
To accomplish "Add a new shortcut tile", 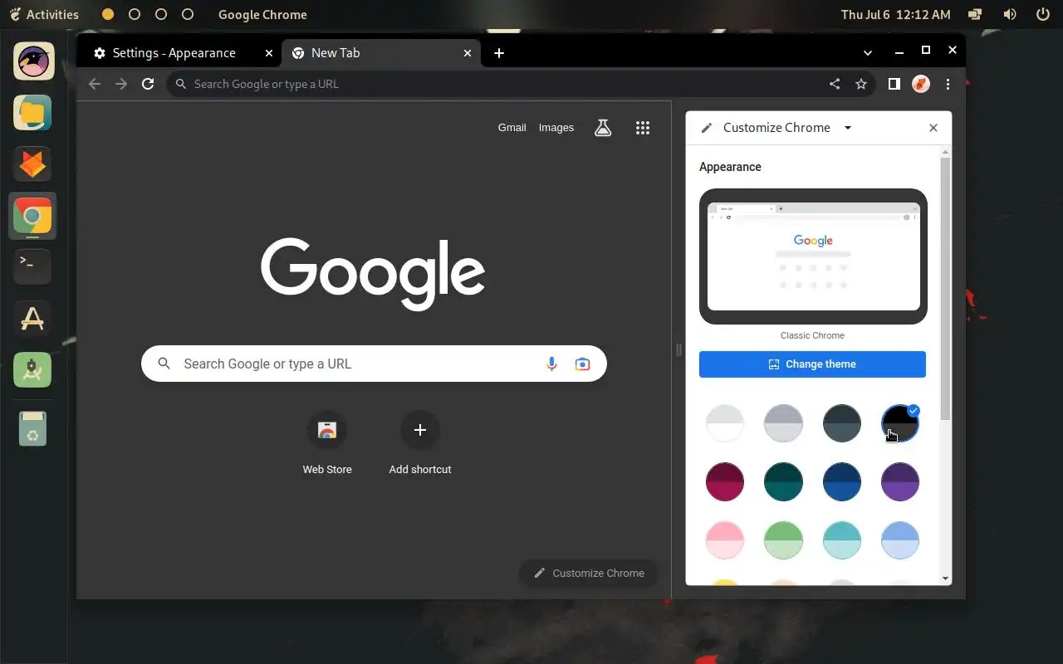I will (420, 444).
